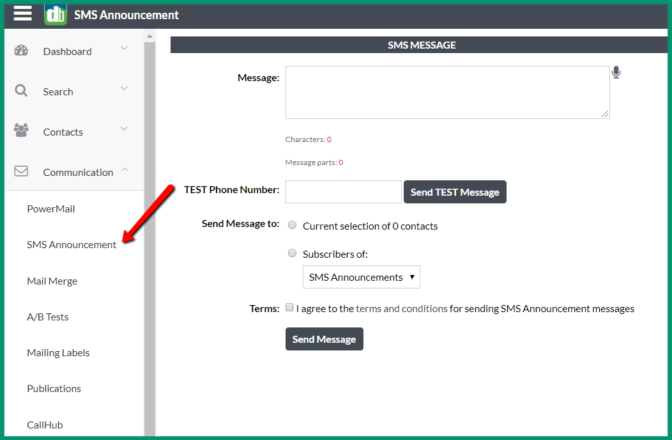
Task: Check the terms agreement checkbox
Action: [290, 308]
